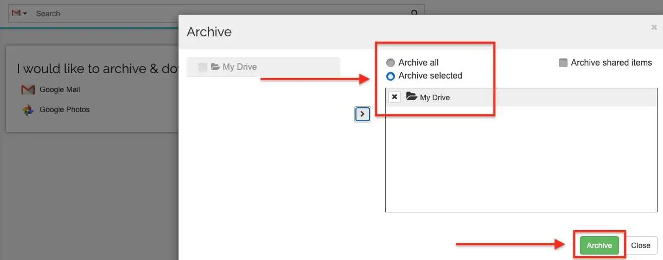Open the Google Mail text link
The width and height of the screenshot is (663, 260).
(60, 89)
